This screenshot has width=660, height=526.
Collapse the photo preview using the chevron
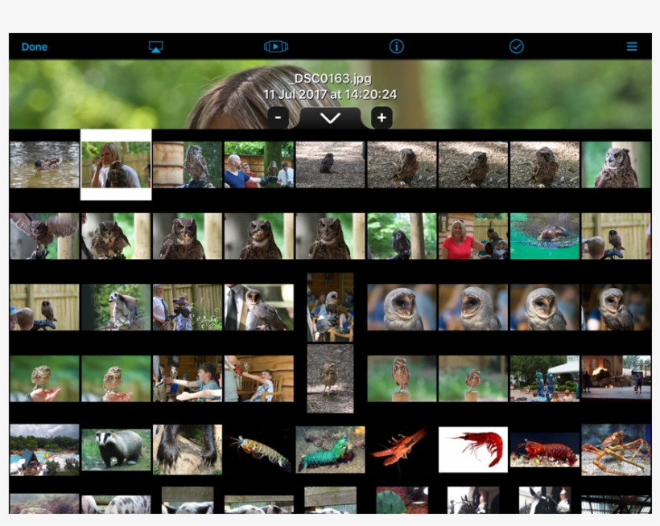(328, 117)
